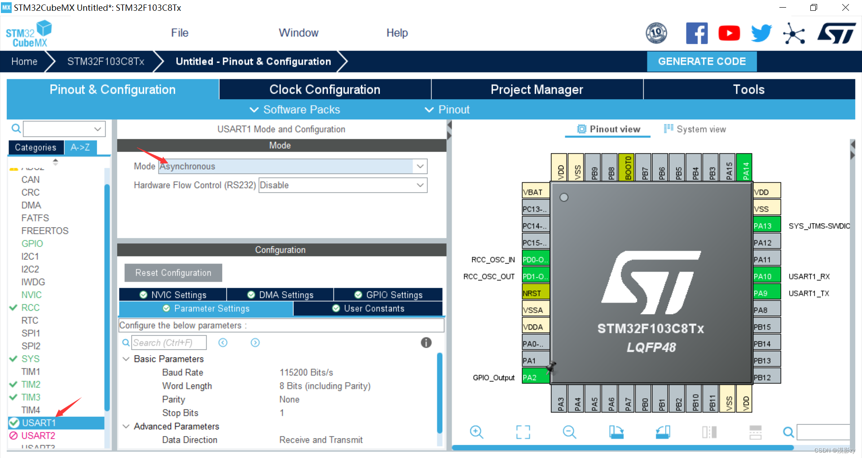The width and height of the screenshot is (862, 458).
Task: Go to Home breadcrumb
Action: pyautogui.click(x=24, y=62)
